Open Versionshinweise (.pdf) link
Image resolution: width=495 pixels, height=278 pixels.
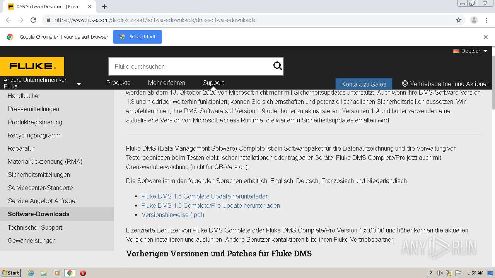173,215
